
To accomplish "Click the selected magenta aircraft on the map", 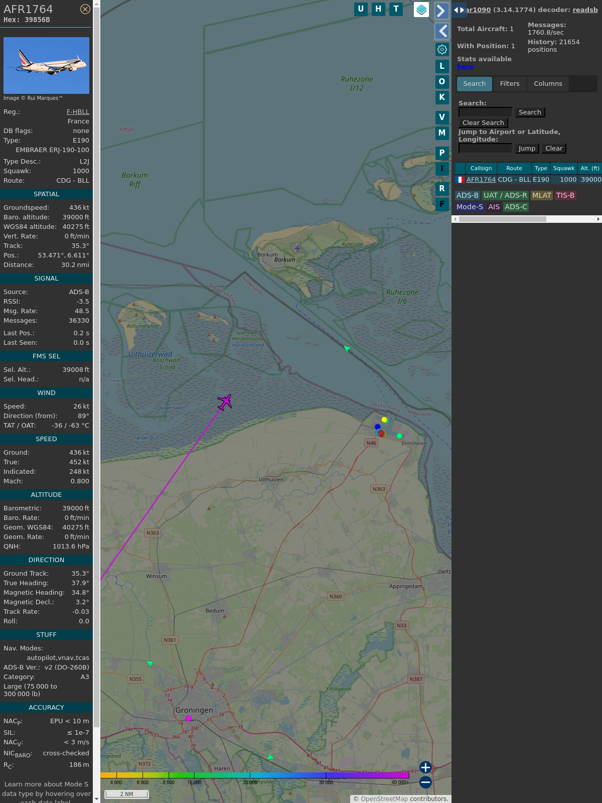I will click(225, 402).
